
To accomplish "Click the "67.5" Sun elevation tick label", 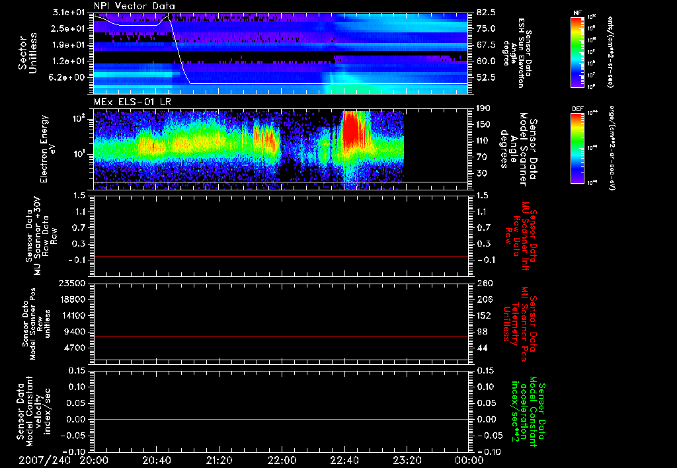I will (486, 45).
